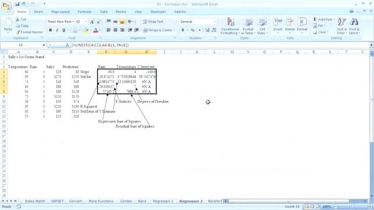Toggle bottom vertical alignment
Viewport: 374px width, 210px height.
(x=122, y=22)
